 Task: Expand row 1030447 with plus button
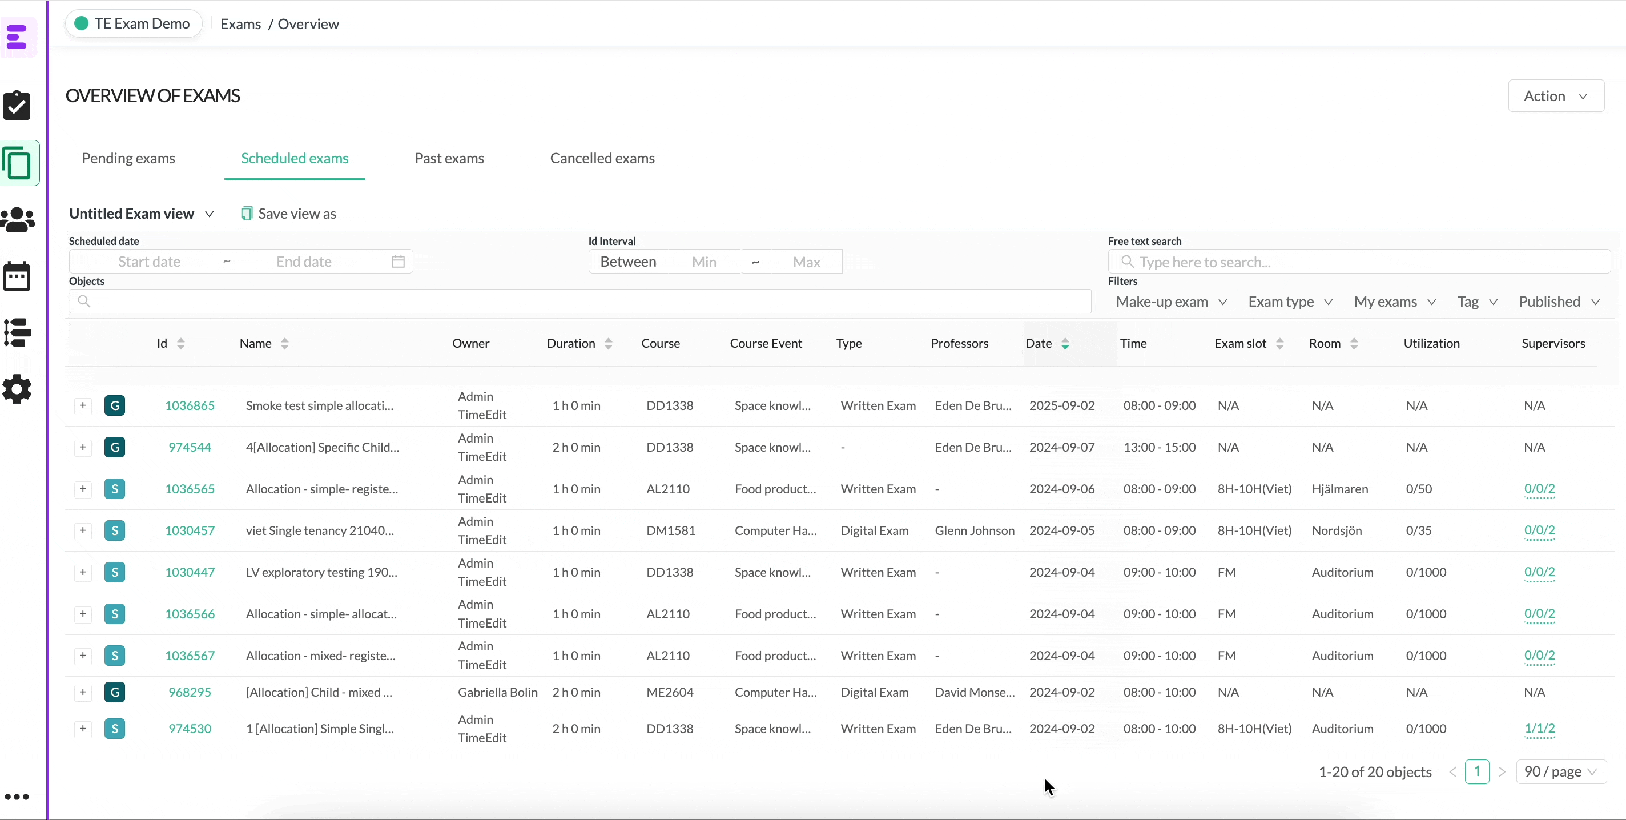click(x=83, y=572)
